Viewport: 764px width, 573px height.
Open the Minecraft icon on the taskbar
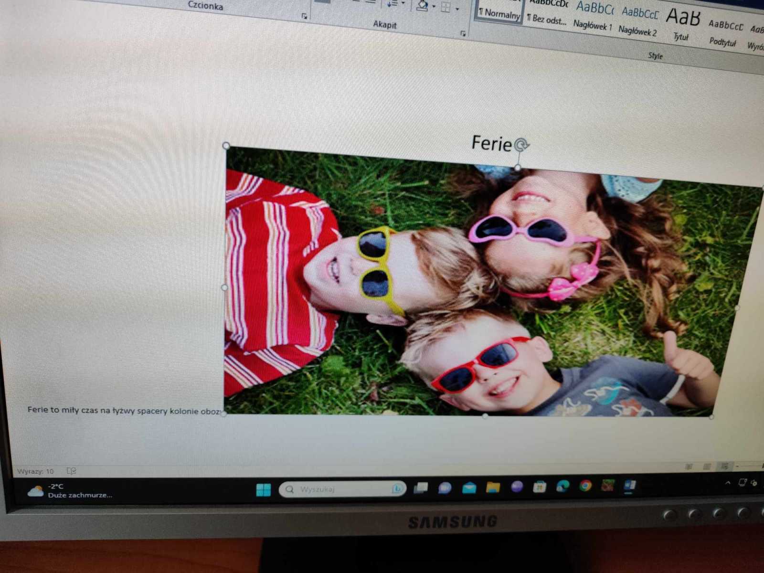tap(608, 486)
